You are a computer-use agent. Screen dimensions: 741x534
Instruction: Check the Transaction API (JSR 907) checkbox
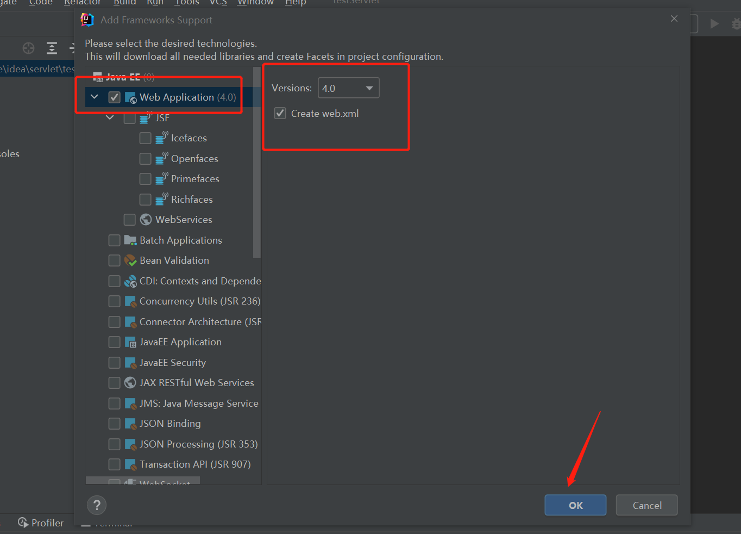click(x=115, y=464)
